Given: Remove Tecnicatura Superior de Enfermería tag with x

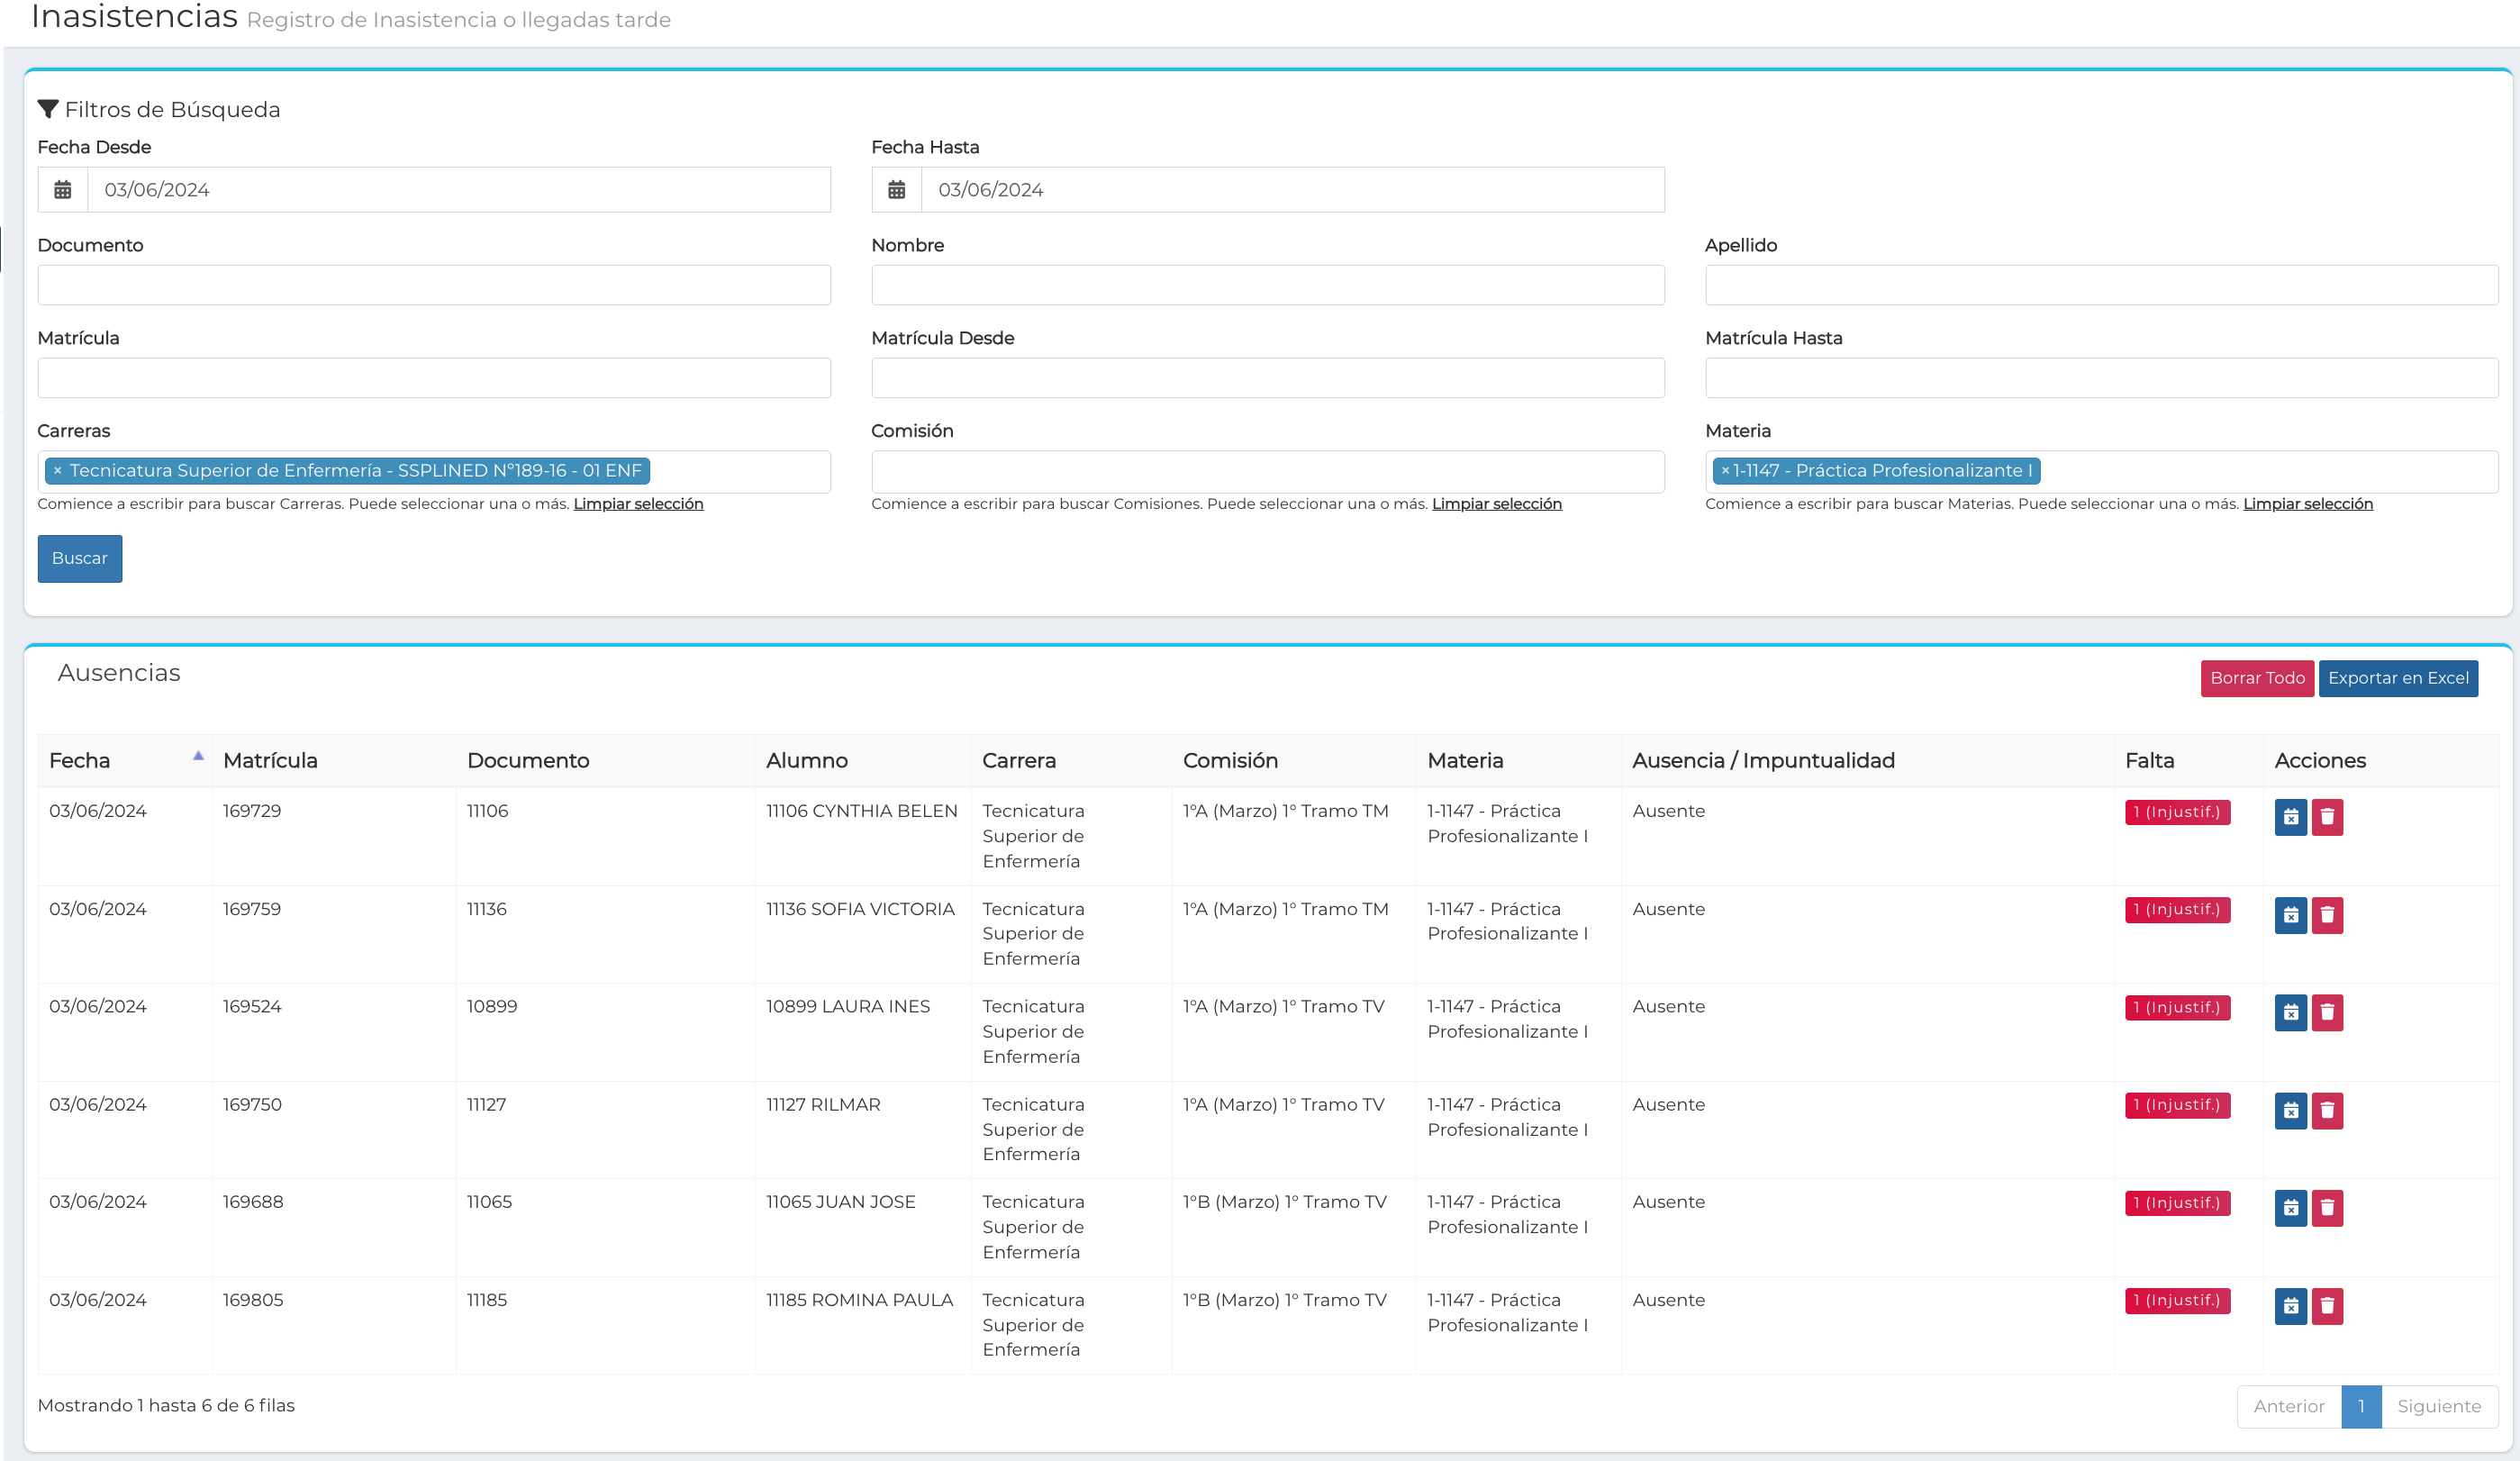Looking at the screenshot, I should tap(58, 471).
